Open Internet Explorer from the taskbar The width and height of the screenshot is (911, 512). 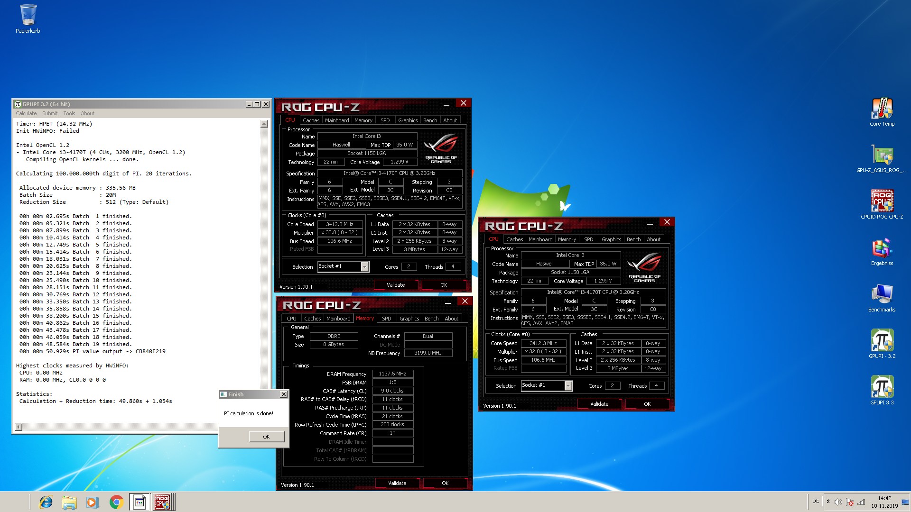[x=46, y=502]
